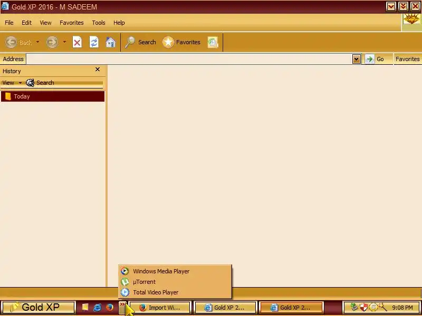Image resolution: width=422 pixels, height=316 pixels.
Task: Open the Favorites star toolbar button
Action: click(x=181, y=42)
